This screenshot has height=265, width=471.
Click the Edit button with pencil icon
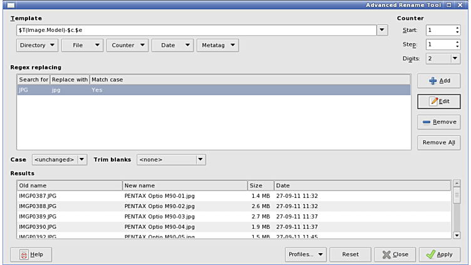click(438, 101)
